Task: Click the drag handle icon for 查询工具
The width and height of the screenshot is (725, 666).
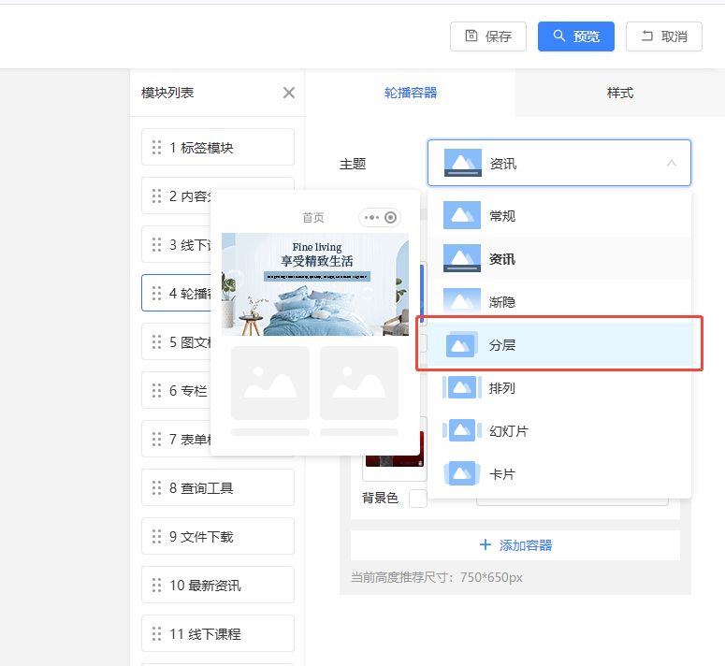Action: pos(156,488)
